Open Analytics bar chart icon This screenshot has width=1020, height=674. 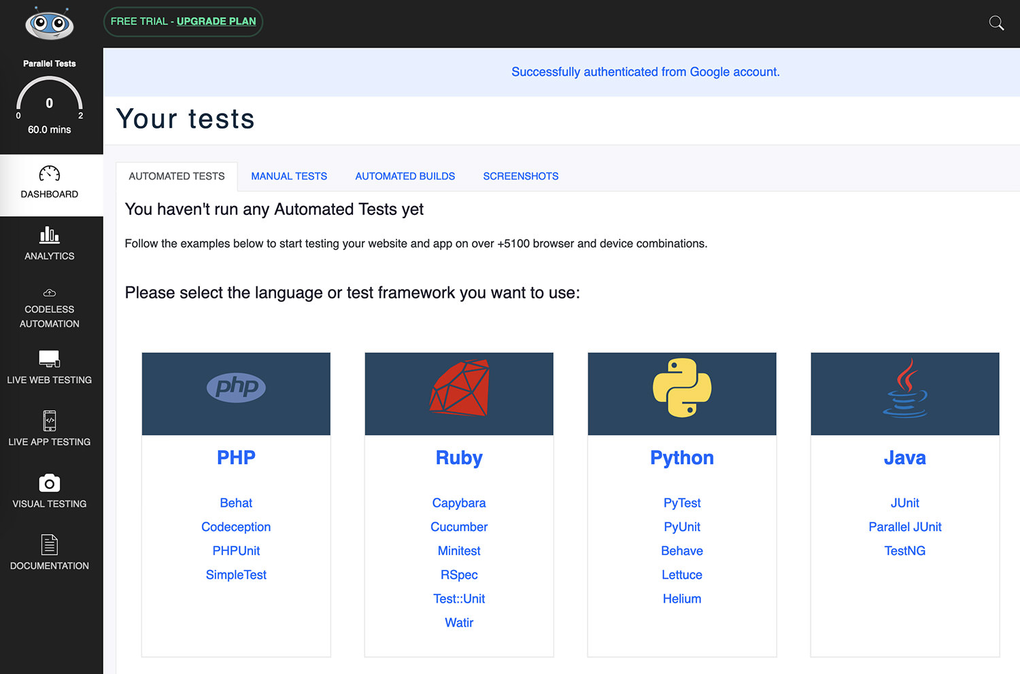(x=50, y=235)
